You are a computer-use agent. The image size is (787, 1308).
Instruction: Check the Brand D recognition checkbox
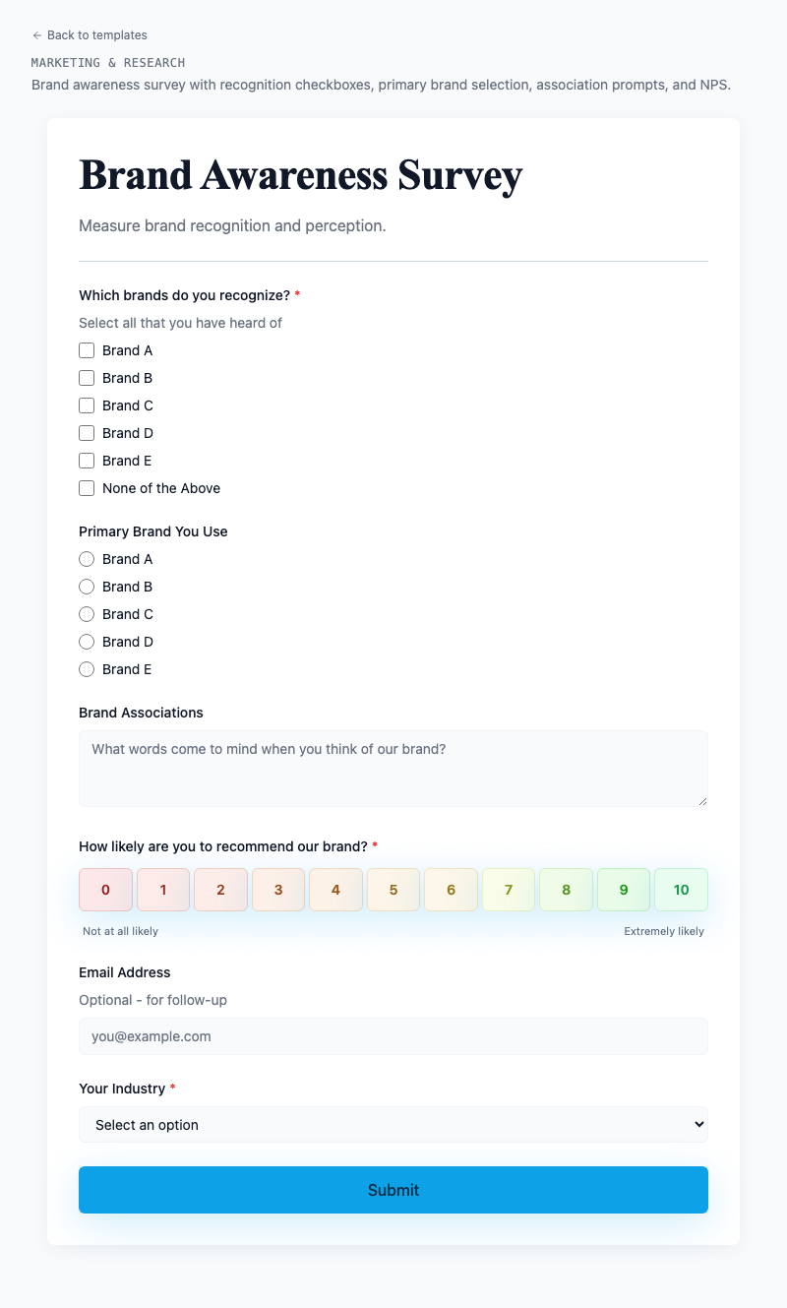[x=87, y=433]
